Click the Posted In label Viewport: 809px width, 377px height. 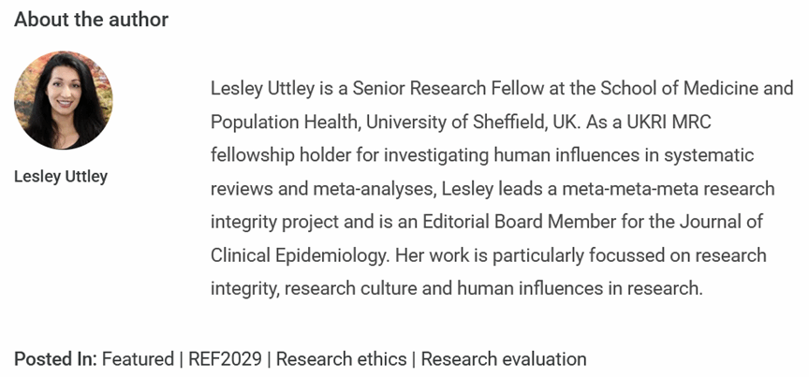pyautogui.click(x=55, y=359)
